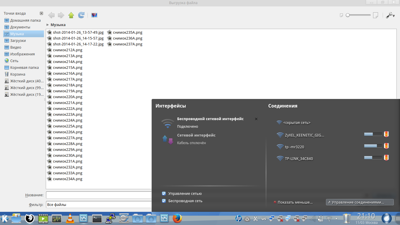Open Жёсткий диск (99... in places
This screenshot has height=225, width=400.
point(24,88)
